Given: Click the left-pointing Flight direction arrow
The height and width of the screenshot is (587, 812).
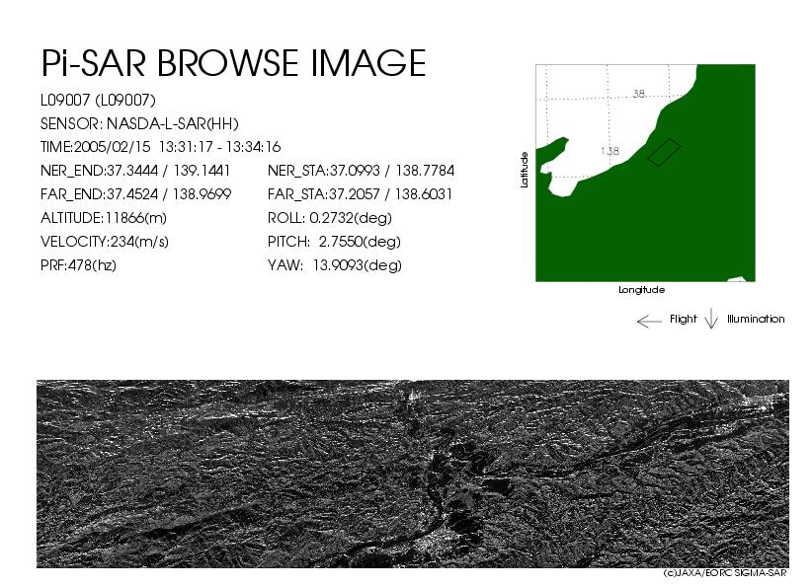Looking at the screenshot, I should (649, 322).
